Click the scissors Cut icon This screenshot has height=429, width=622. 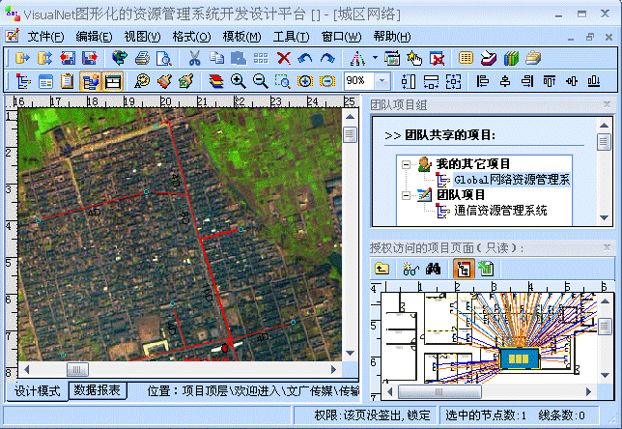point(194,59)
